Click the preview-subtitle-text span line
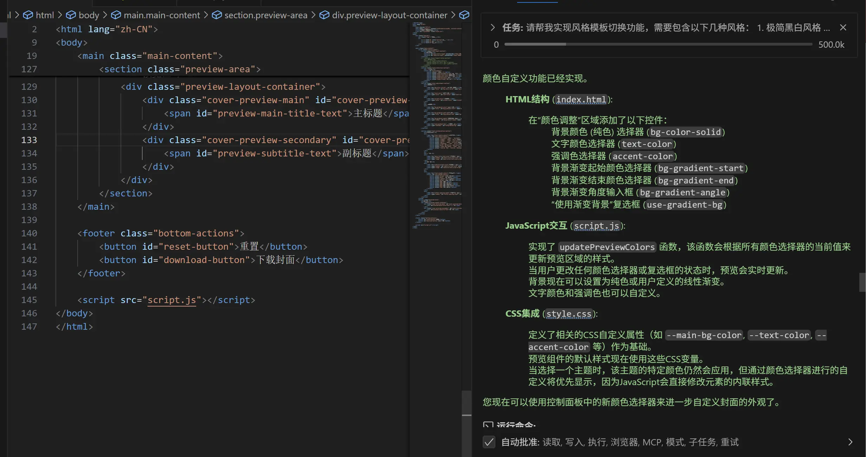866x457 pixels. click(286, 153)
